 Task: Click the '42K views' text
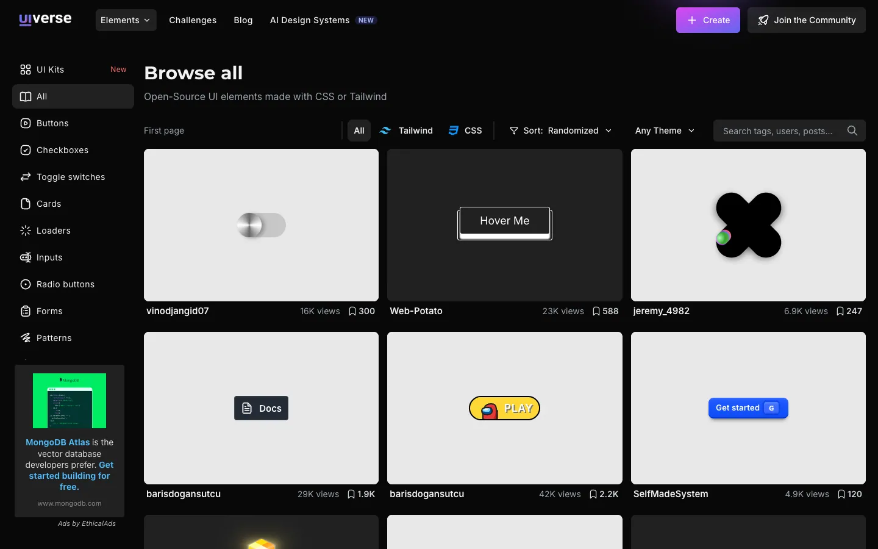(x=560, y=494)
